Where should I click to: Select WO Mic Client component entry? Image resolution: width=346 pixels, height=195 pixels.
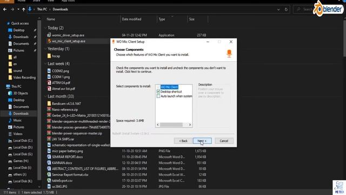point(169,87)
